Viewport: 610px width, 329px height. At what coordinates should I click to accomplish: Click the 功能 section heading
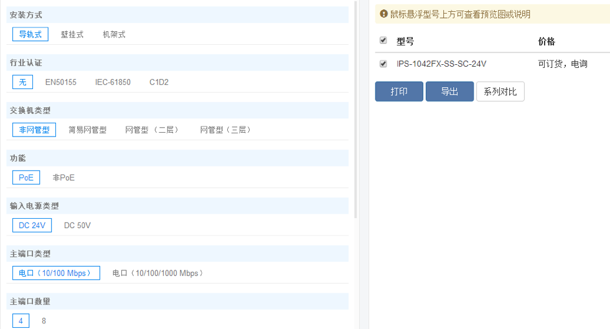tap(18, 158)
